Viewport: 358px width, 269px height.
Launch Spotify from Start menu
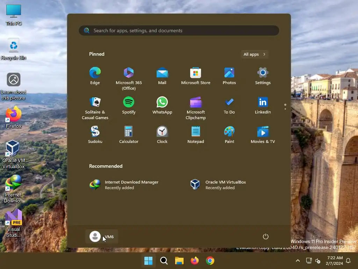[129, 105]
